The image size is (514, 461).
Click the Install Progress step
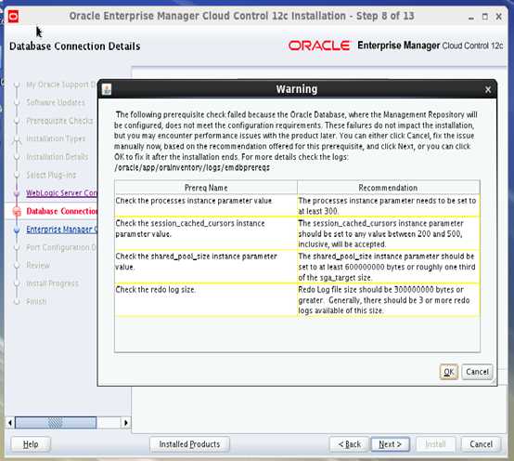[x=53, y=283]
